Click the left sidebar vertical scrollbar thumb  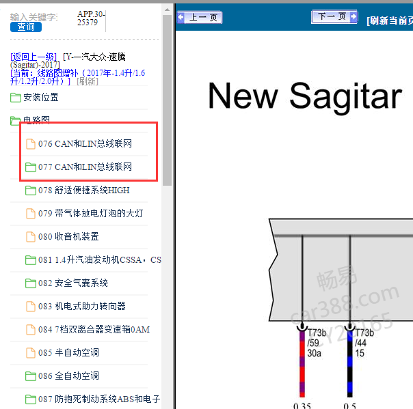coord(167,100)
